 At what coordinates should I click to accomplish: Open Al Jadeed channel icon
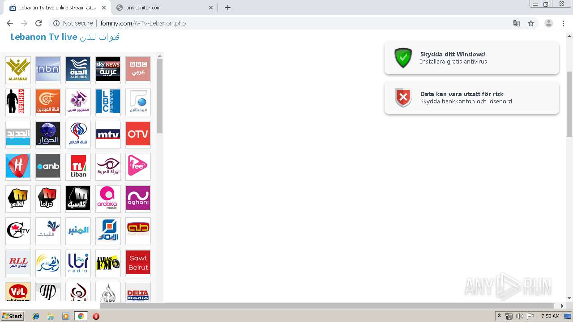tap(18, 134)
